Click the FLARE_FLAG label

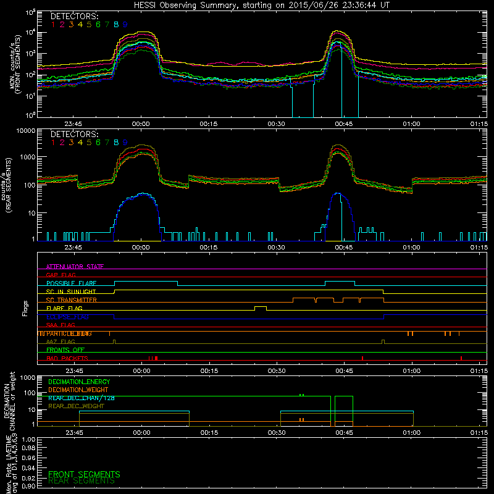coord(64,308)
